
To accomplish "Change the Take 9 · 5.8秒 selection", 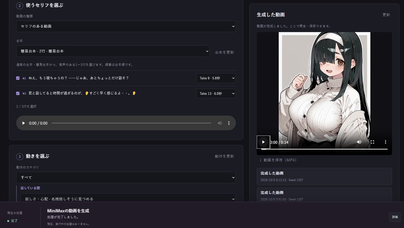I will pos(216,78).
